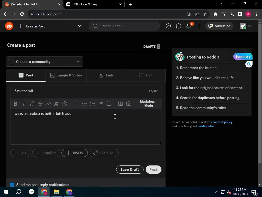Open the Flair dropdown
Image resolution: width=262 pixels, height=197 pixels.
click(104, 153)
